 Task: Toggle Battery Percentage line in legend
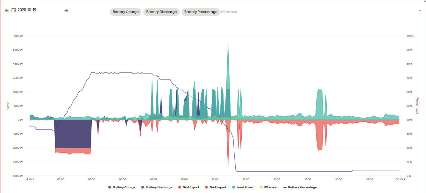click(x=300, y=187)
